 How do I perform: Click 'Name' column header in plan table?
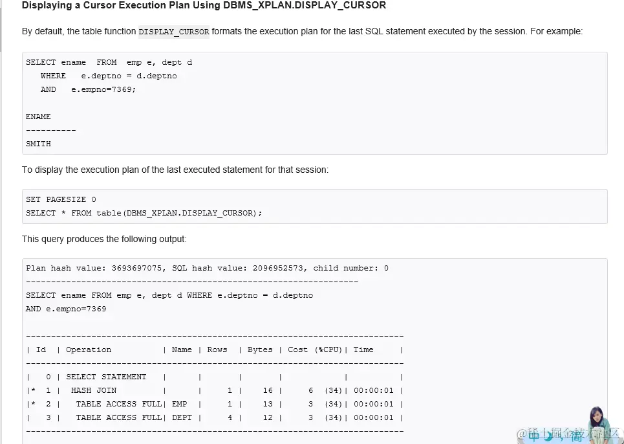tap(182, 350)
